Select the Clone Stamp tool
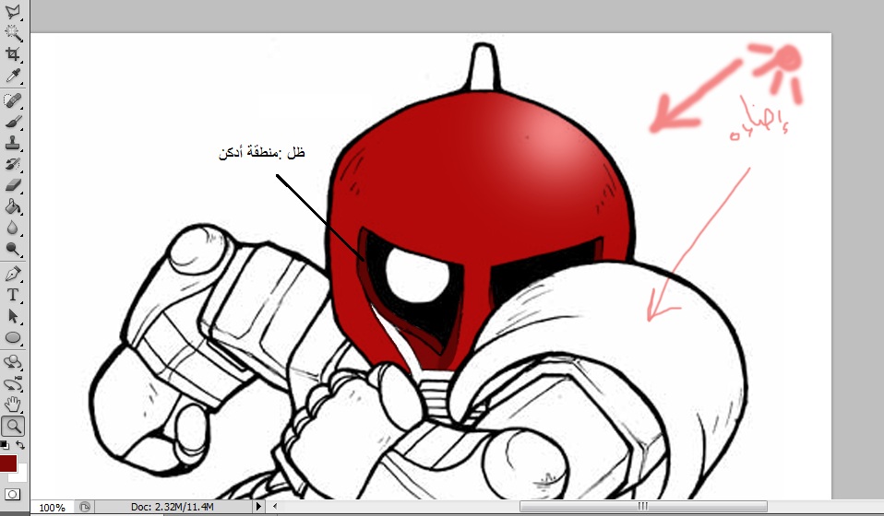The width and height of the screenshot is (884, 516). point(12,143)
